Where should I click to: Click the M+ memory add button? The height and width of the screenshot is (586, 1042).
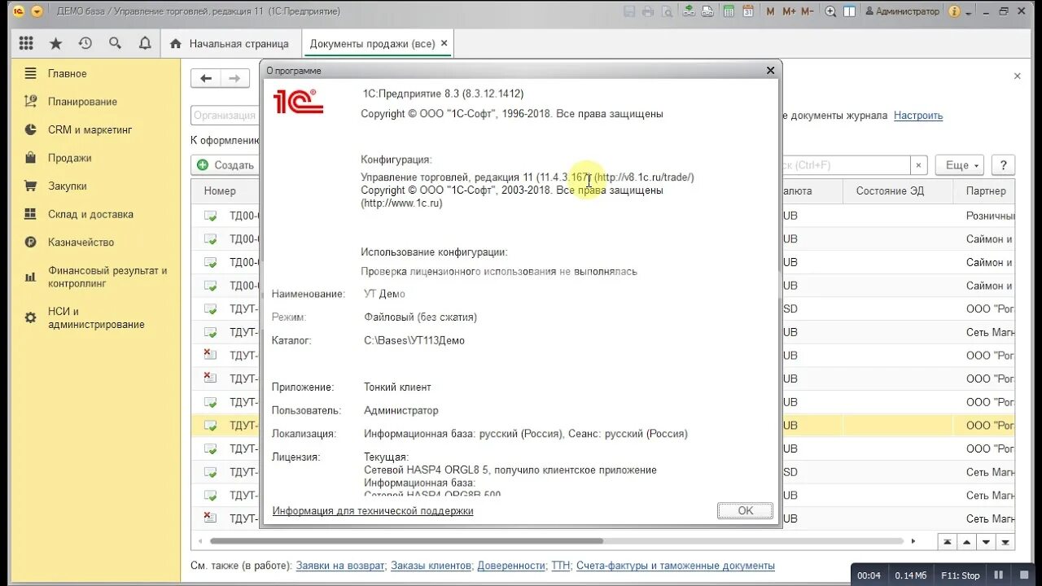789,11
